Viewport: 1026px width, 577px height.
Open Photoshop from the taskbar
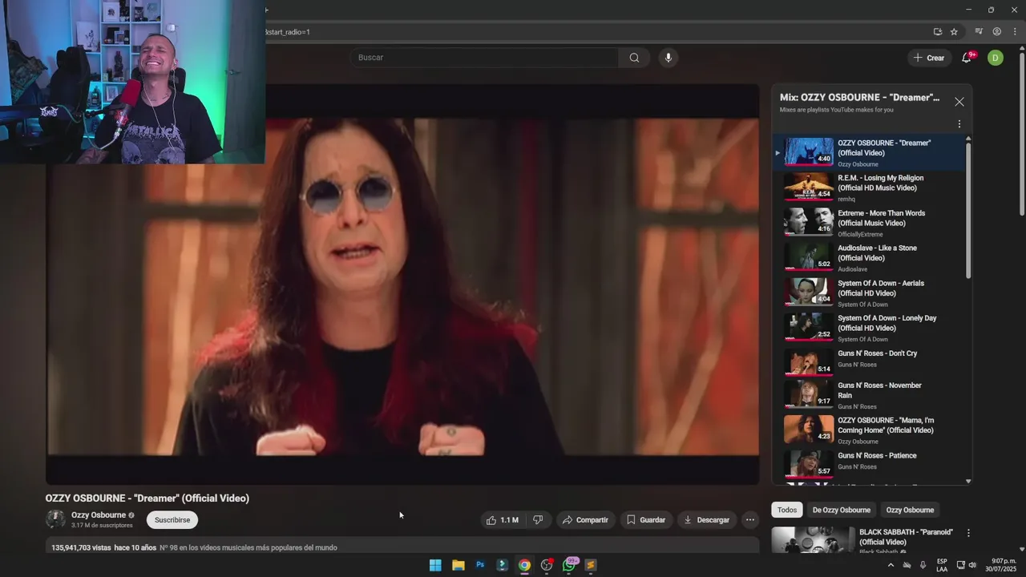[x=480, y=565]
